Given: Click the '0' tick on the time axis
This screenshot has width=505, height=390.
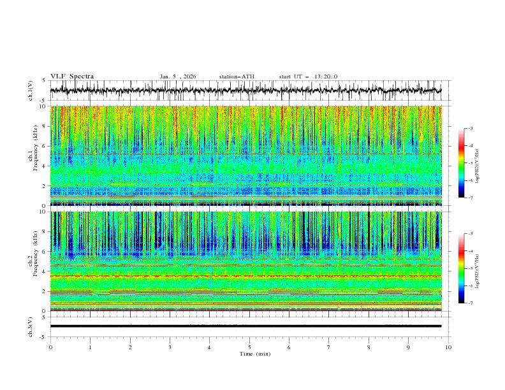Looking at the screenshot, I should click(50, 347).
